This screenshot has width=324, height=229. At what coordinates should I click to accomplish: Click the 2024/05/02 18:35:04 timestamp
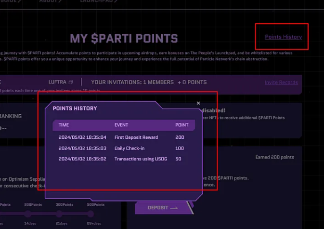[x=82, y=137]
